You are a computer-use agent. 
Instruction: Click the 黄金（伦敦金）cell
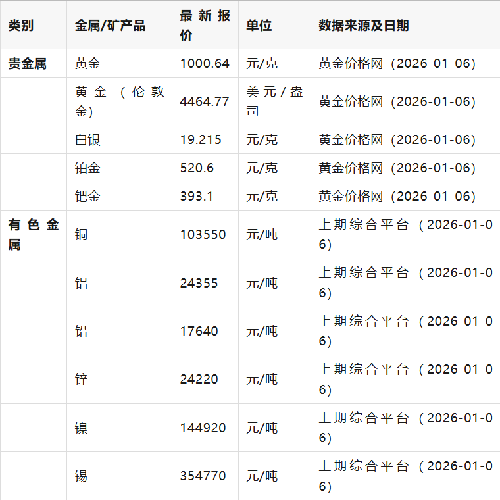coord(119,101)
